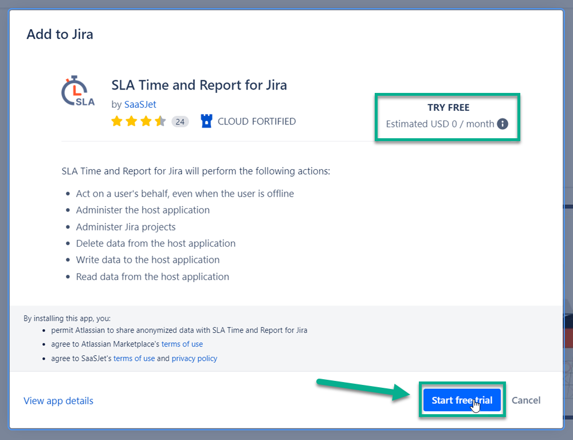This screenshot has height=440, width=573.
Task: Click 'By installing this app, you:' text
Action: point(67,318)
